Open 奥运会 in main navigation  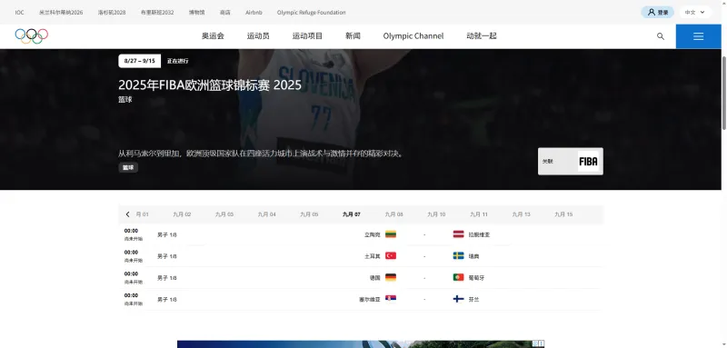point(213,35)
